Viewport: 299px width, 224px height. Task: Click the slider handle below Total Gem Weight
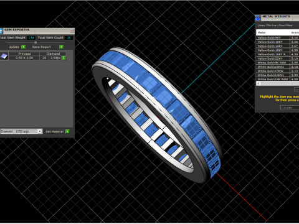click(36, 42)
